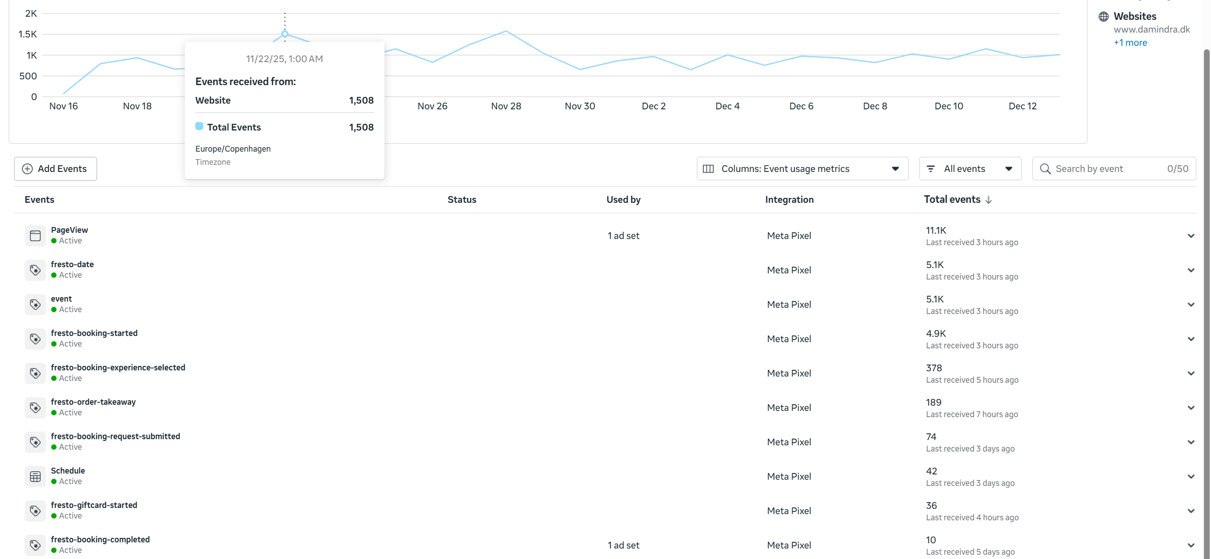Expand the fresto-booking-completed row chevron
1211x559 pixels.
[x=1191, y=545]
